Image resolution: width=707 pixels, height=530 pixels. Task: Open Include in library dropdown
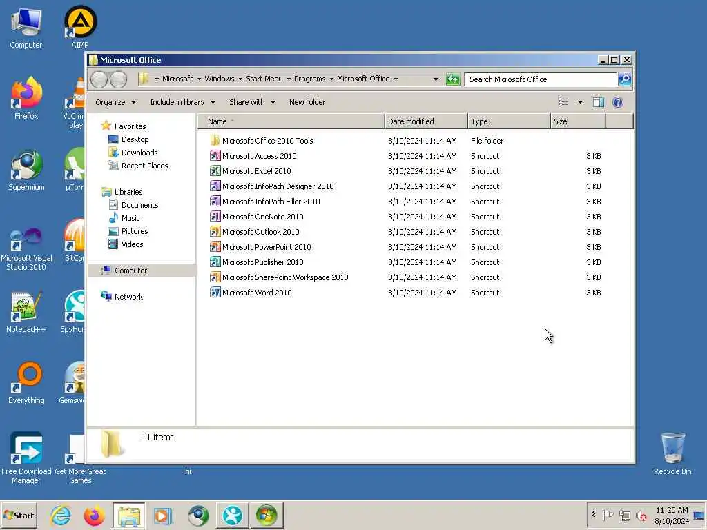coord(182,102)
